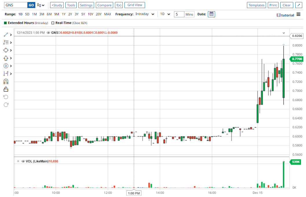The width and height of the screenshot is (306, 197).
Task: Remove the VOL study with X
Action: tap(18, 161)
